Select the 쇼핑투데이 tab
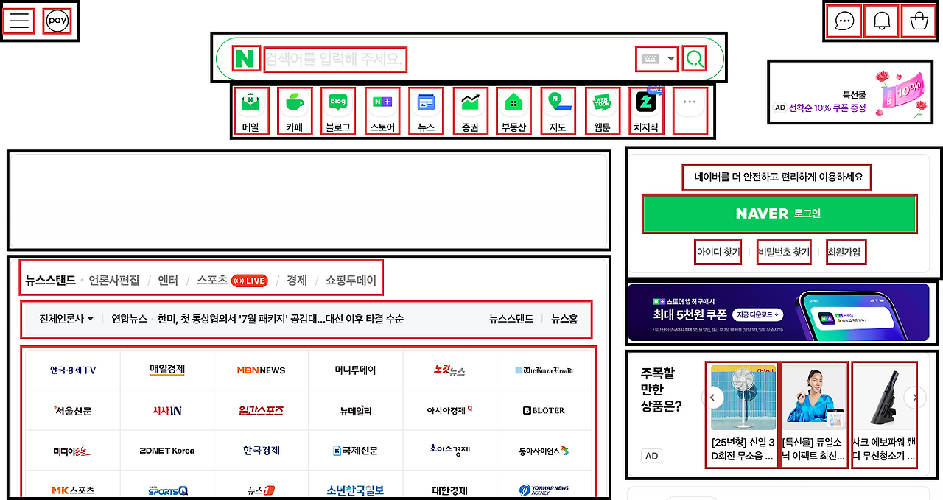Image resolution: width=943 pixels, height=500 pixels. (351, 280)
